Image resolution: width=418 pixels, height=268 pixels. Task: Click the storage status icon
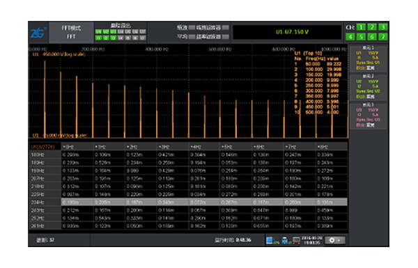270,240
